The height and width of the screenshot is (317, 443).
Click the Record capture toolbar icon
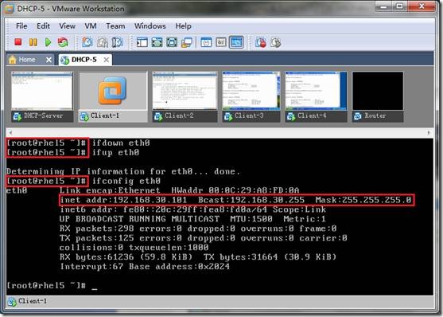[x=261, y=42]
